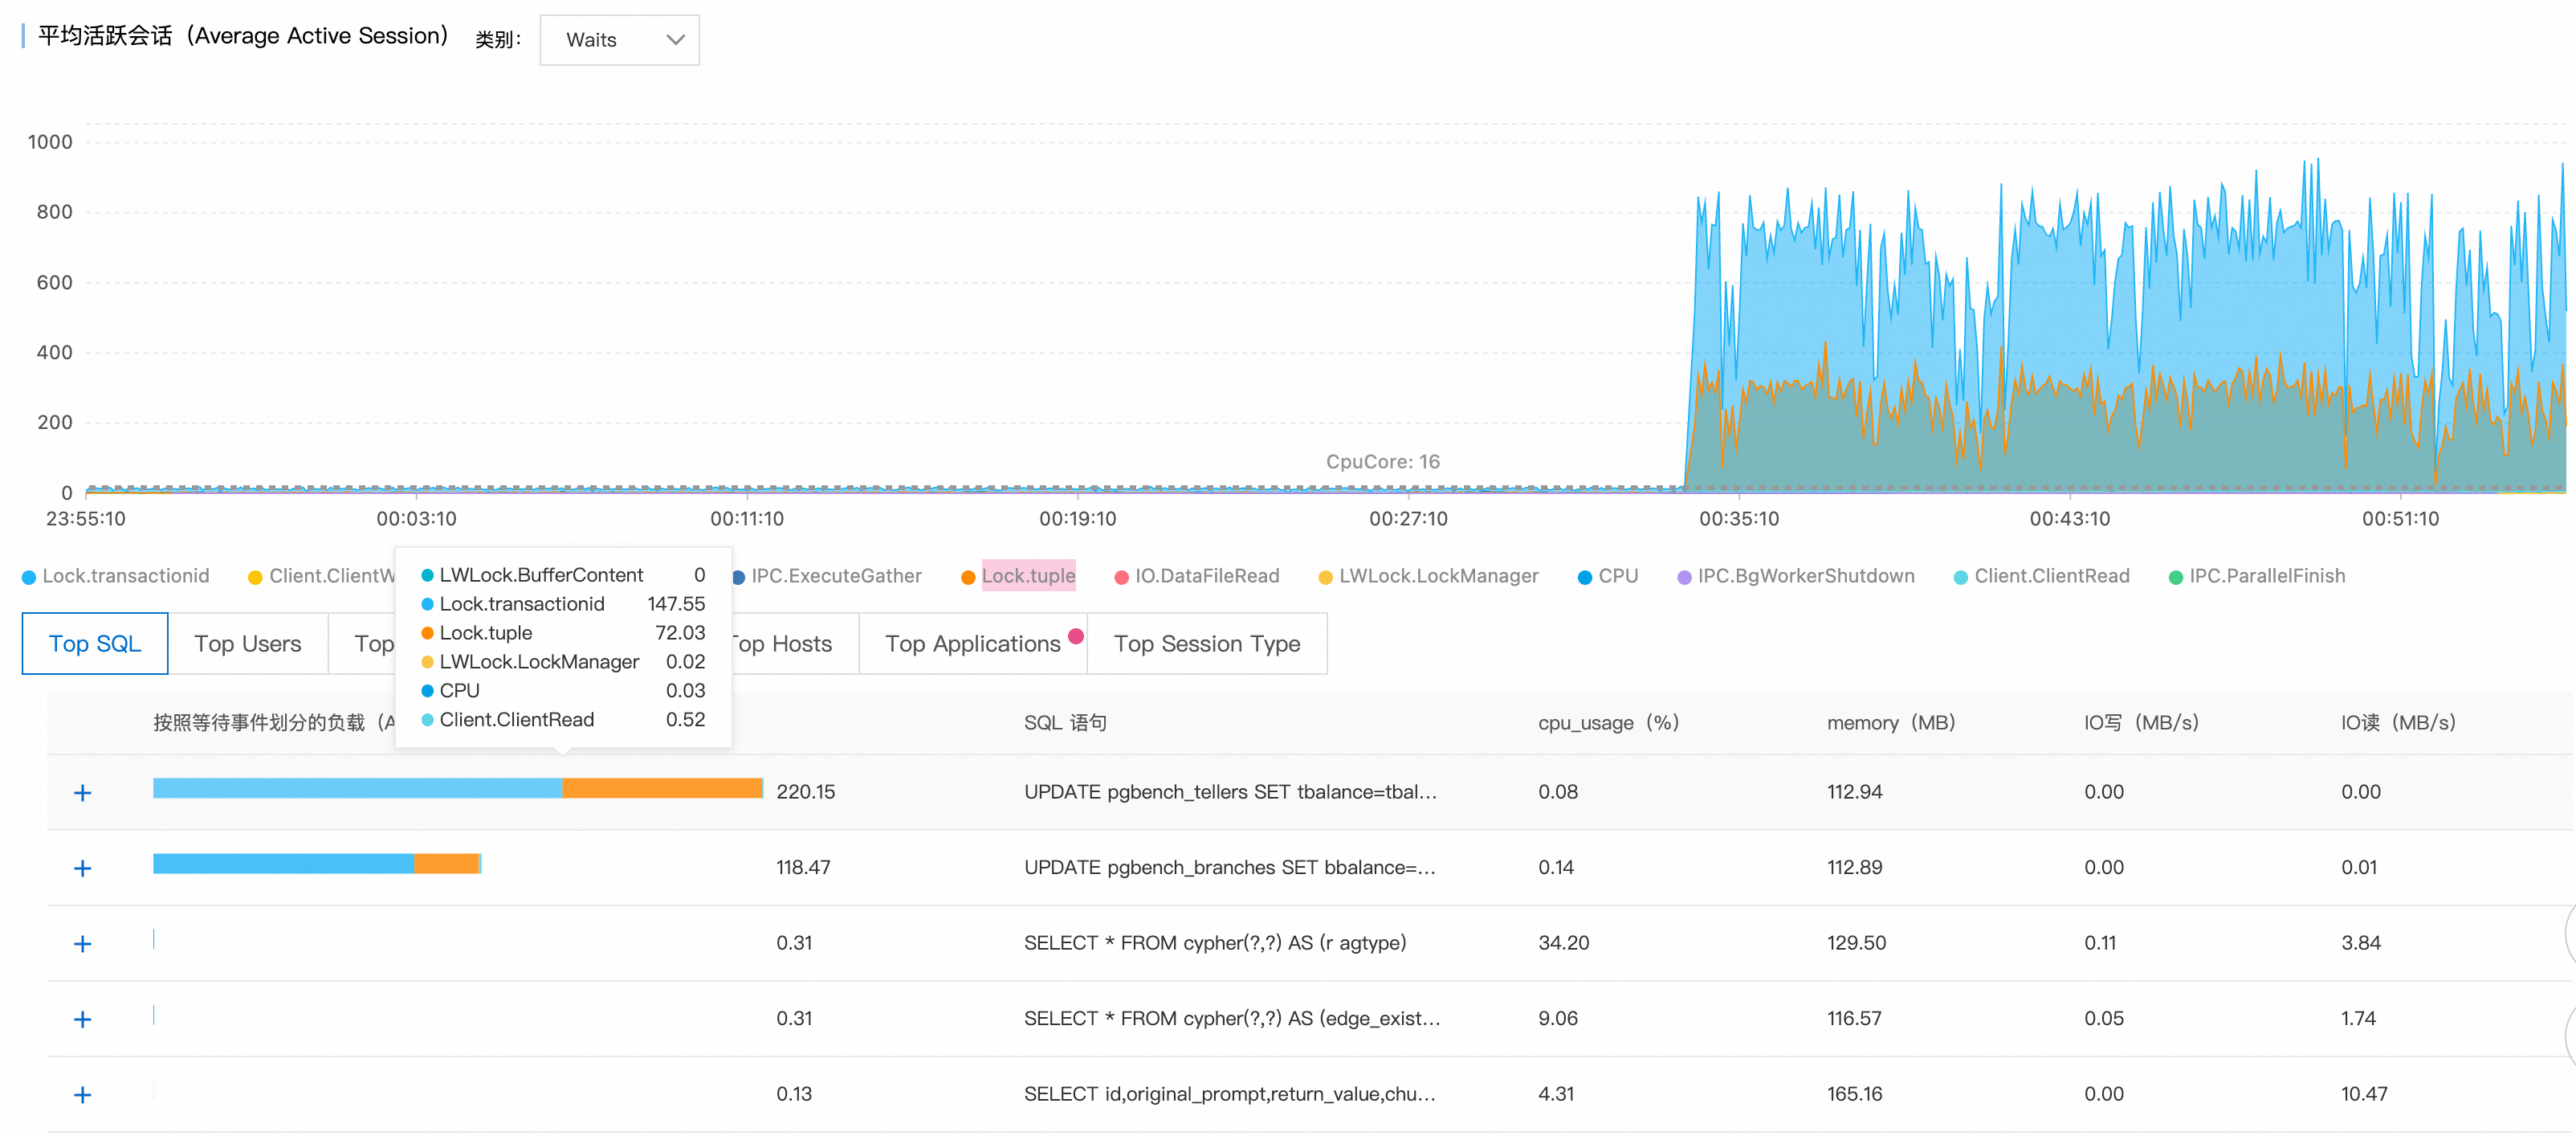The image size is (2576, 1136).
Task: Click IO.DataFileRead legend dot icon
Action: (x=1122, y=577)
